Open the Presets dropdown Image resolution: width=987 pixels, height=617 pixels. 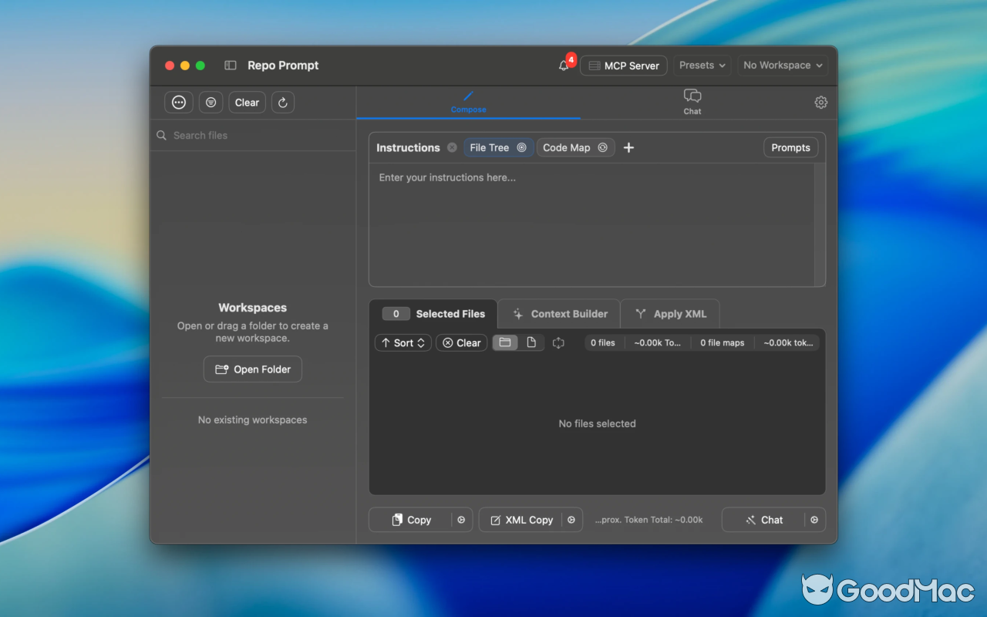[702, 66]
